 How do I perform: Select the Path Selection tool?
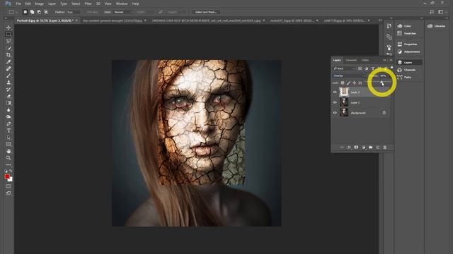click(8, 138)
